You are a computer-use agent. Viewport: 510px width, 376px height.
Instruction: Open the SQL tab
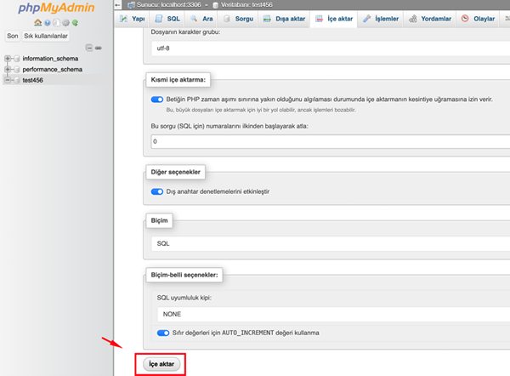pyautogui.click(x=167, y=19)
